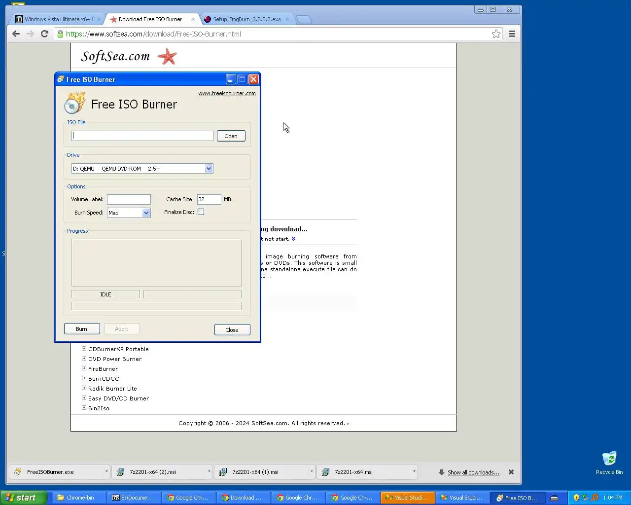Open www.freeisoburner.com link
The height and width of the screenshot is (505, 631).
tap(227, 93)
